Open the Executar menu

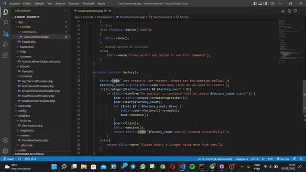[74, 3]
